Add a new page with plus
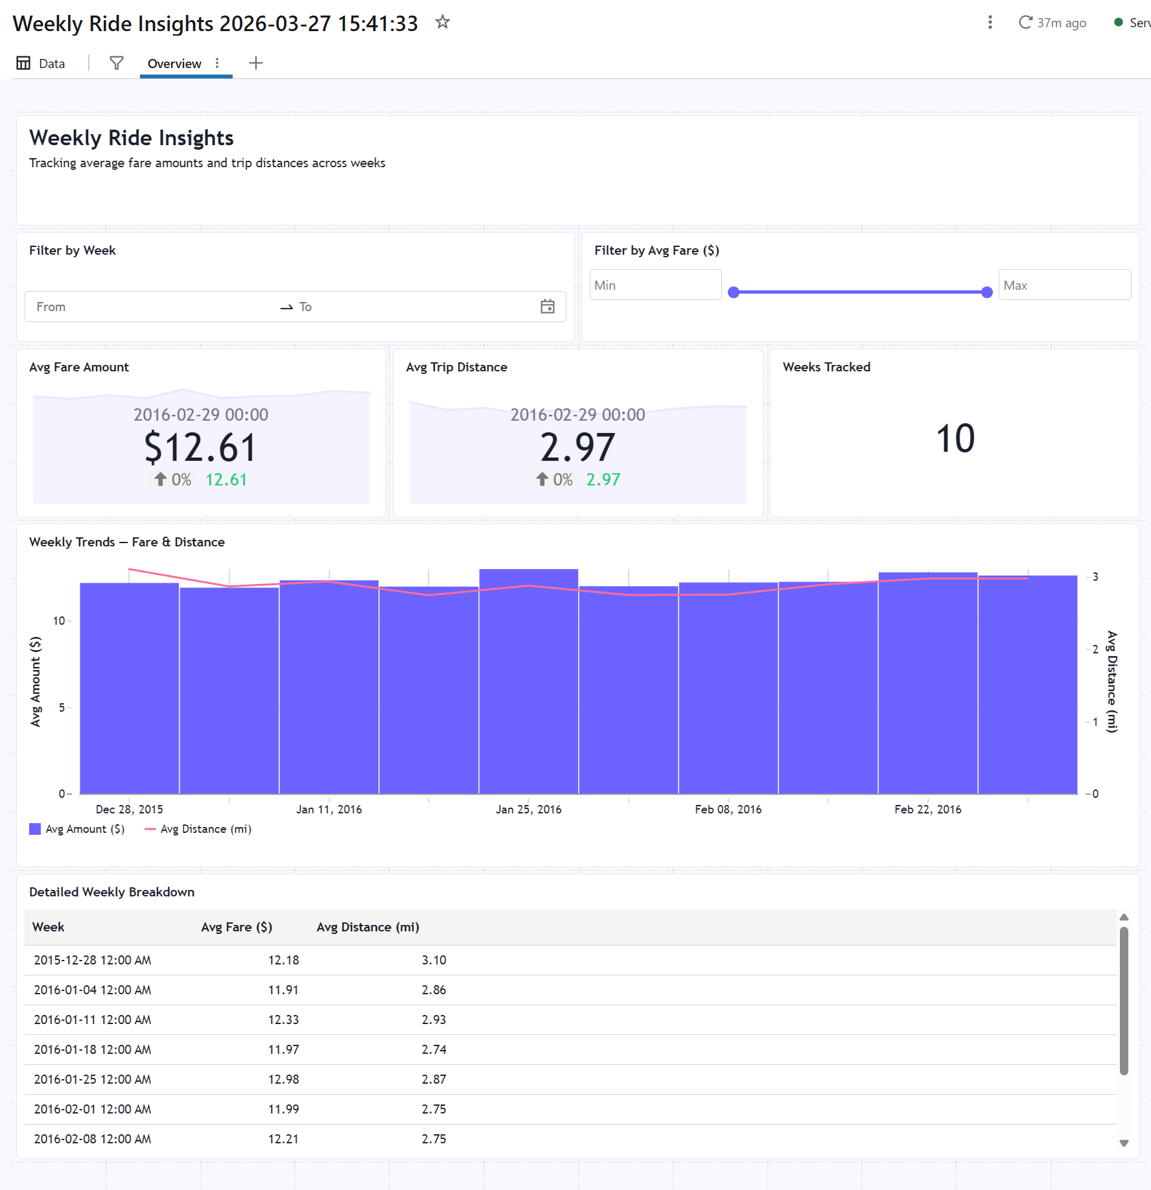This screenshot has width=1151, height=1190. click(256, 63)
